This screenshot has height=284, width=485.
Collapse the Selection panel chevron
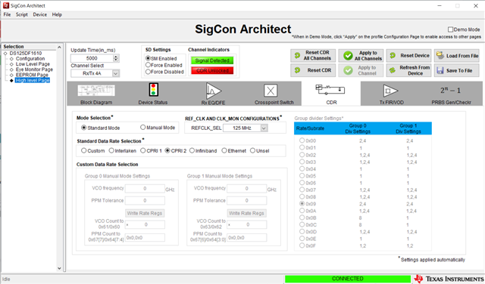(59, 47)
